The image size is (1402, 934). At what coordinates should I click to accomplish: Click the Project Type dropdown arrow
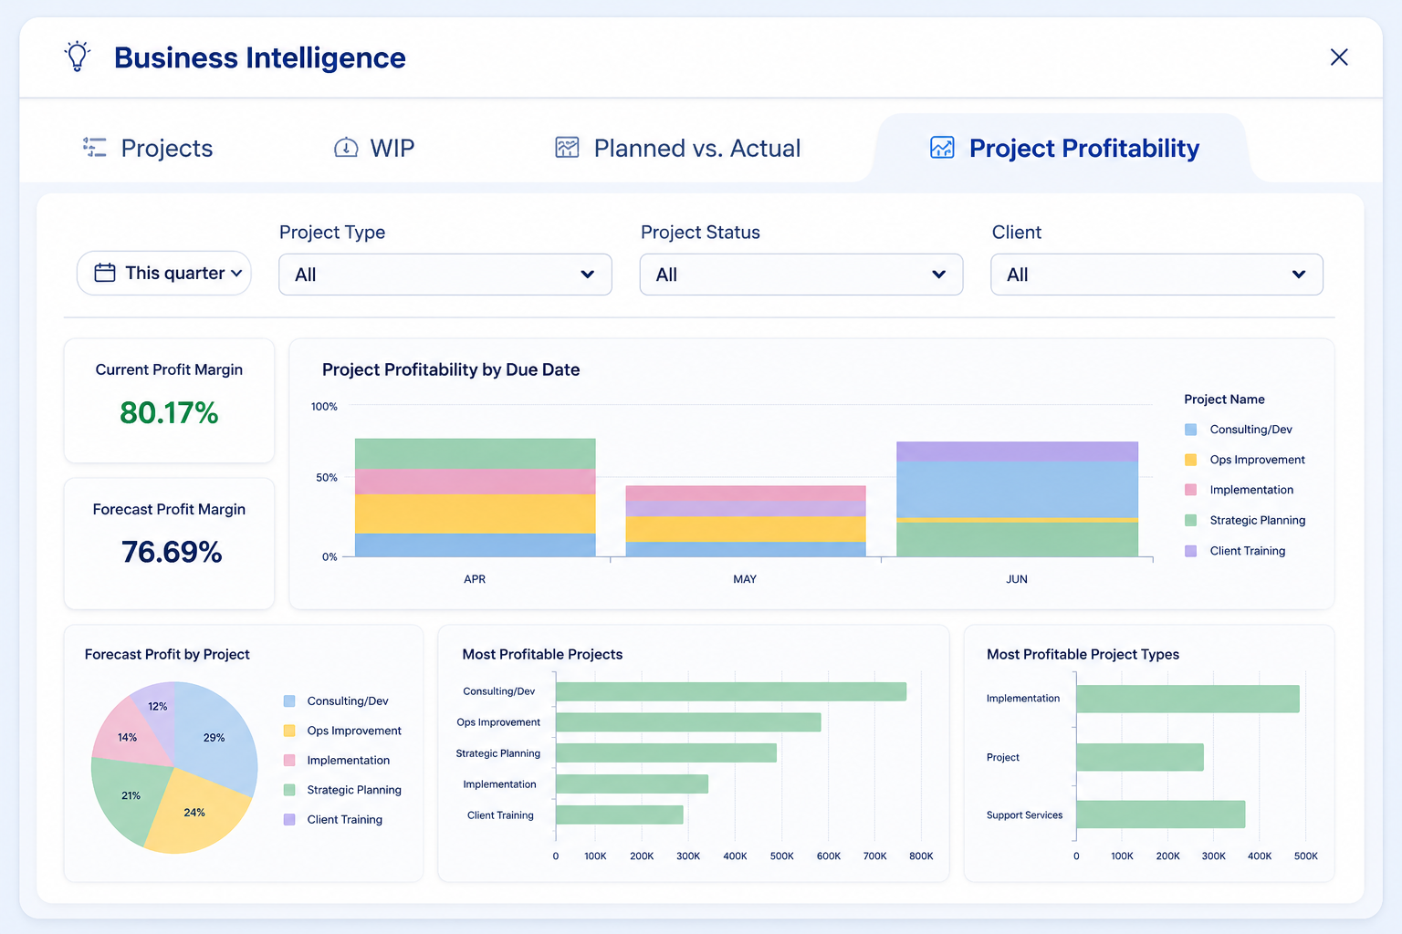588,275
